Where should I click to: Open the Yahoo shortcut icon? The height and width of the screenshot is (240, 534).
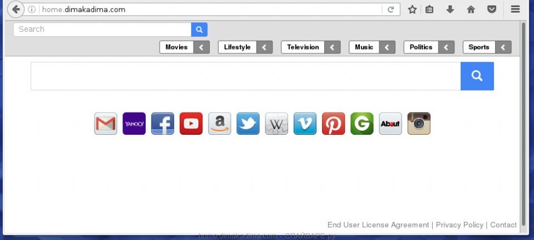134,124
